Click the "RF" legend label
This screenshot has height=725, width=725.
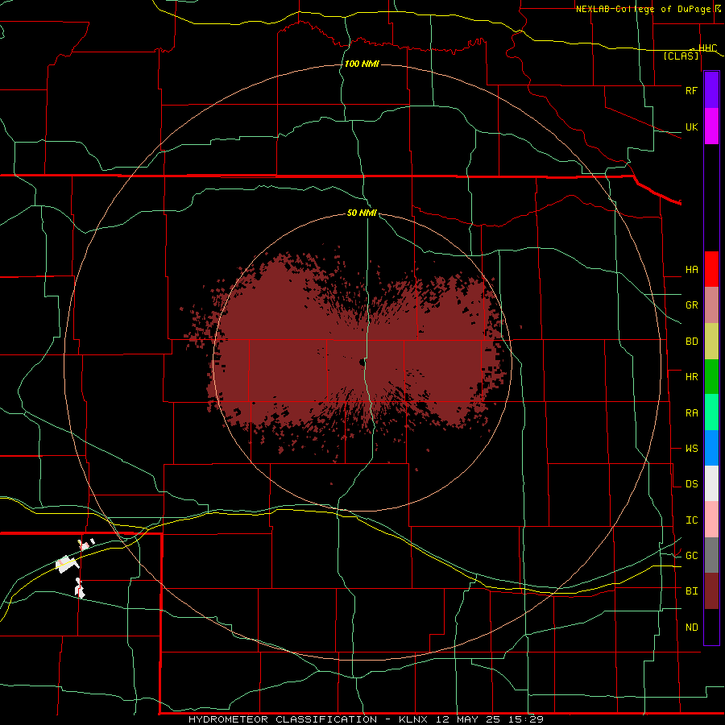pyautogui.click(x=691, y=90)
